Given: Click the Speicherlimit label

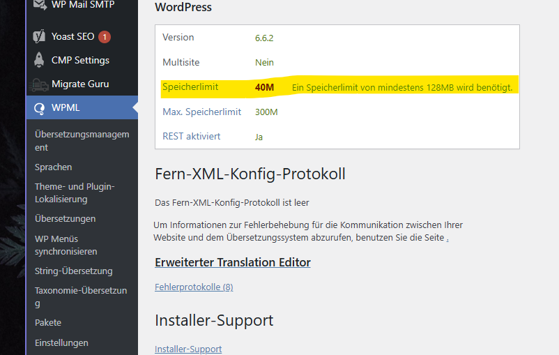Looking at the screenshot, I should click(x=190, y=86).
